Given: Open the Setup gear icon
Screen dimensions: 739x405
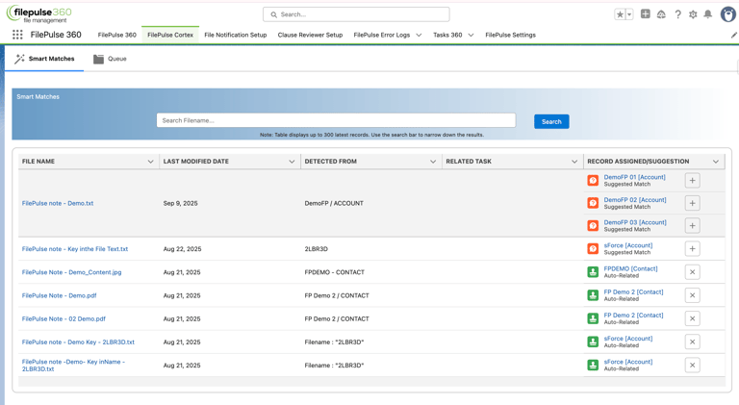Looking at the screenshot, I should [x=693, y=14].
